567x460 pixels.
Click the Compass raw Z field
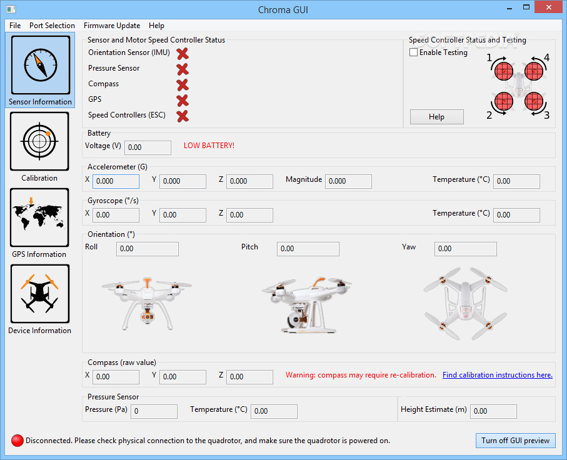[249, 377]
